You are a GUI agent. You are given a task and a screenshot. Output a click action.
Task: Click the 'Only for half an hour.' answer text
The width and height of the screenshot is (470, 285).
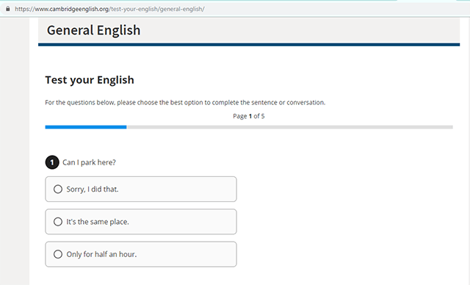tap(101, 254)
